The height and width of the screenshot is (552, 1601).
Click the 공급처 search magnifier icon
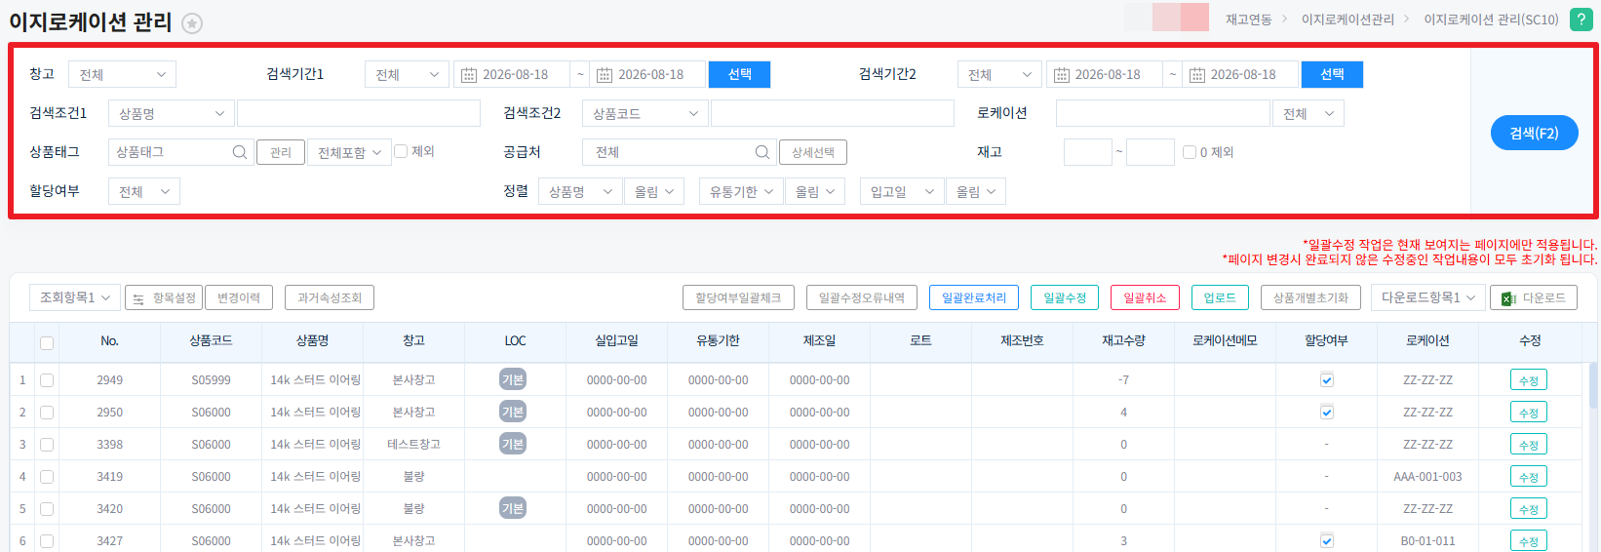click(x=761, y=152)
